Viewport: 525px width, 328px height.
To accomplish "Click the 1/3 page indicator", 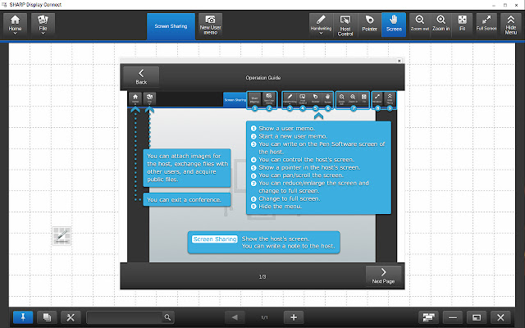I will tap(262, 277).
